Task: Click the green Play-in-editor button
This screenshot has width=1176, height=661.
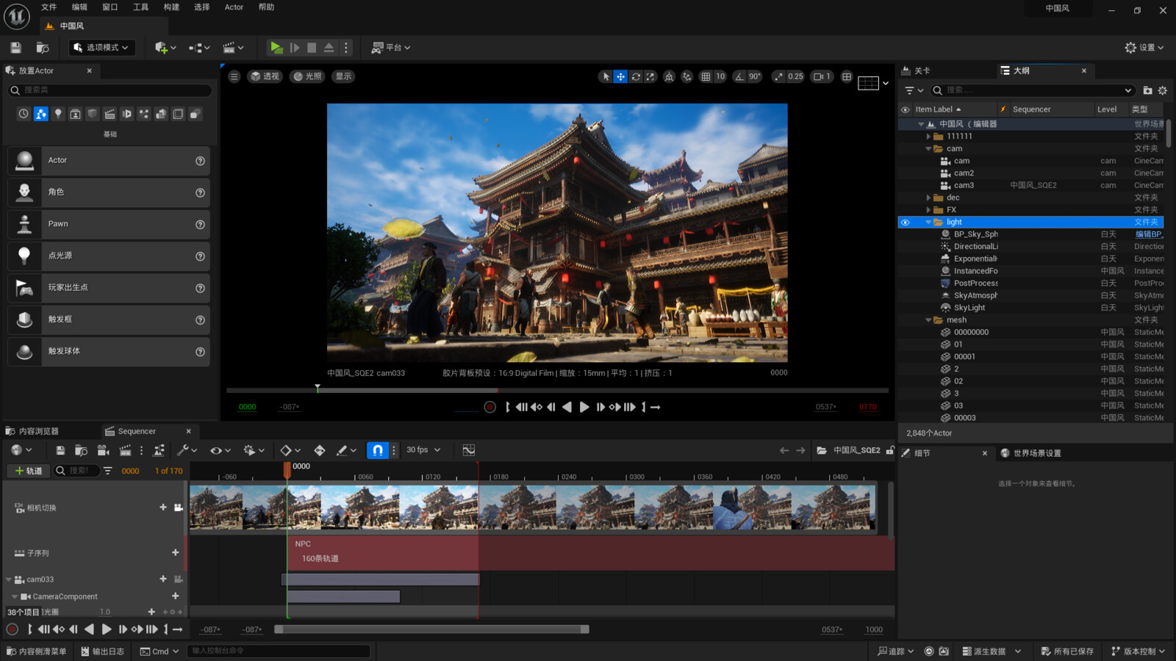Action: [x=276, y=48]
